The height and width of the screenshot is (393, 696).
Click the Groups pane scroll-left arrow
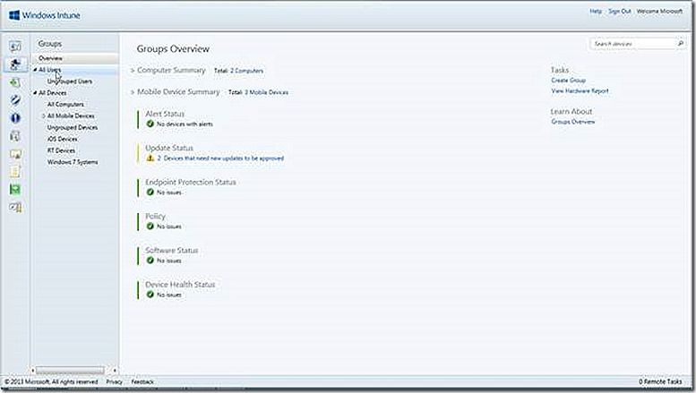coord(33,370)
